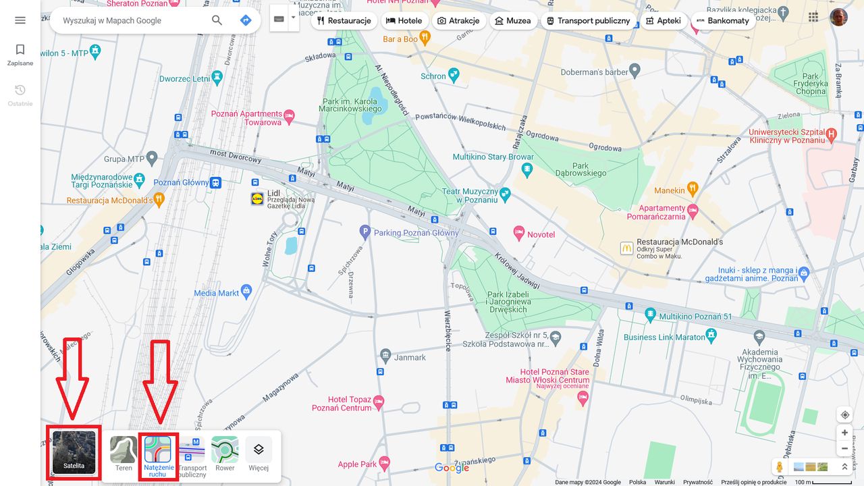Image resolution: width=864 pixels, height=486 pixels.
Task: Select Bar a Boo restaurant marker
Action: tap(425, 38)
